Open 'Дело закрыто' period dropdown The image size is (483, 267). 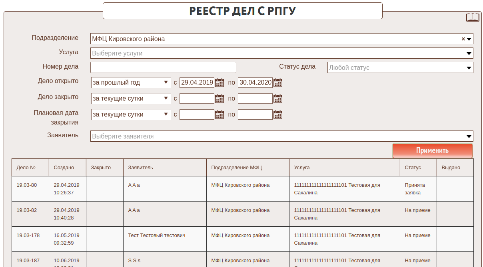coord(131,99)
